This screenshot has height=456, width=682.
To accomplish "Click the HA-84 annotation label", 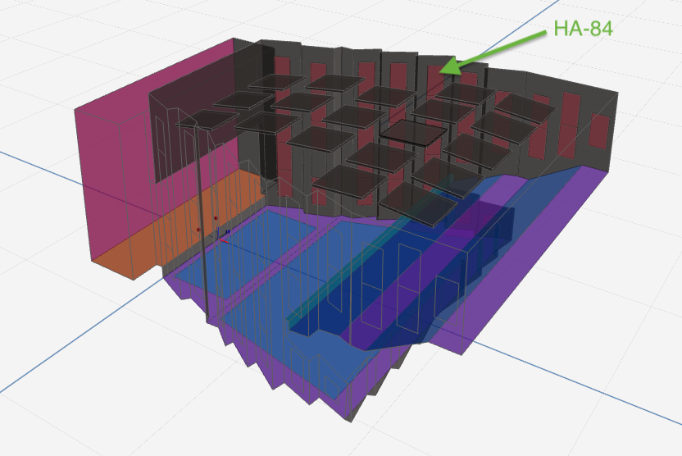I will click(x=583, y=29).
